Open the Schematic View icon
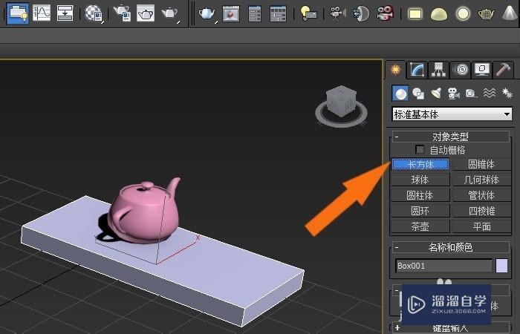Viewport: 520px width, 334px height. [x=65, y=13]
